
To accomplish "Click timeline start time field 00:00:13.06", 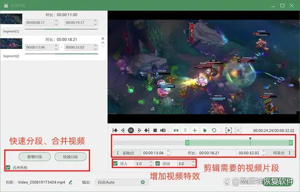I will 154,153.
